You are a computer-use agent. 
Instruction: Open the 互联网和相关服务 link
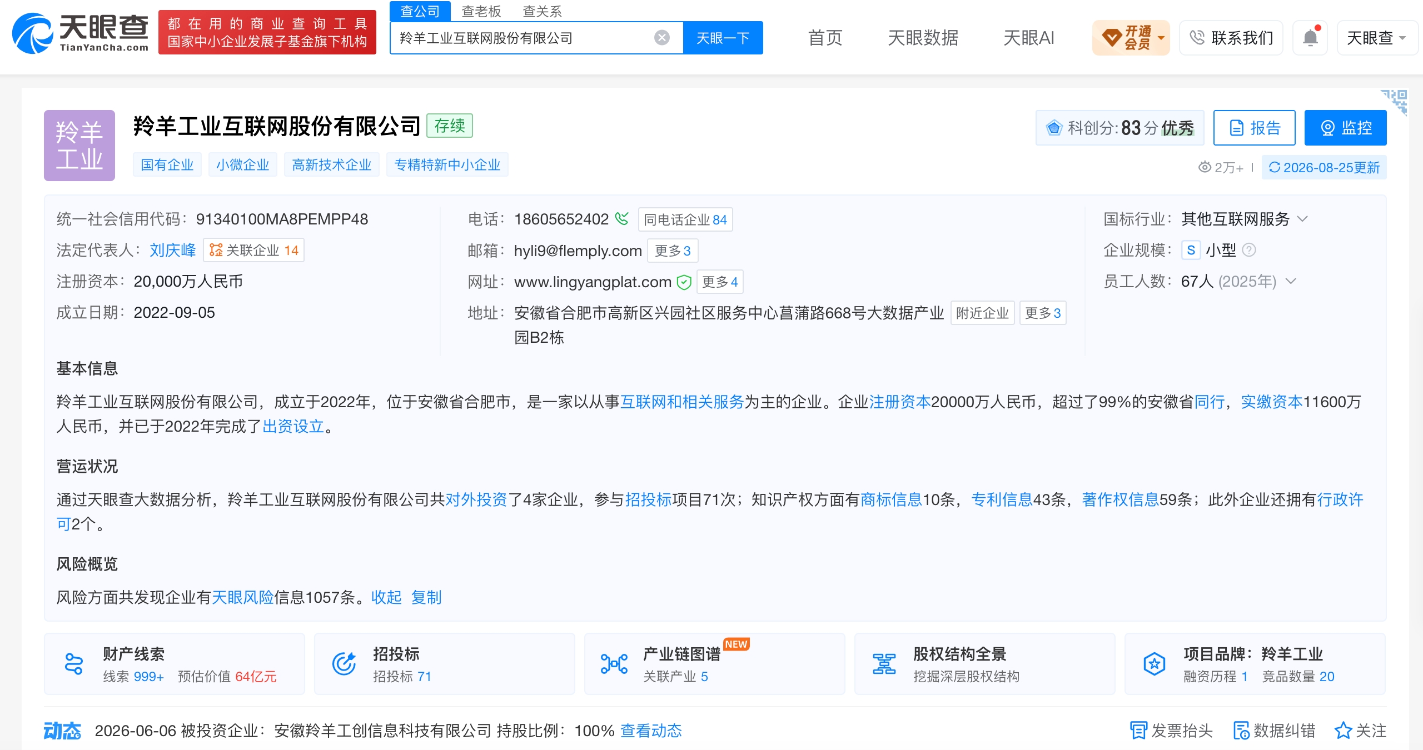click(x=682, y=402)
